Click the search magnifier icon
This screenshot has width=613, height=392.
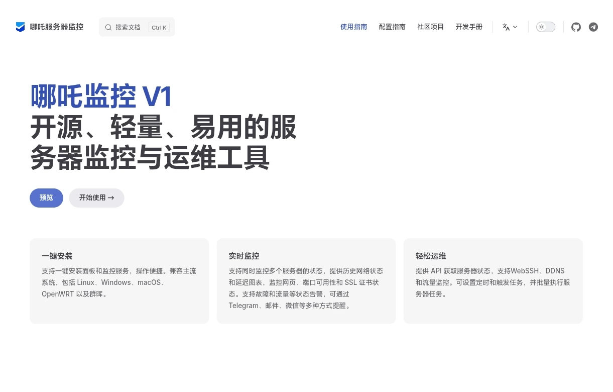click(x=108, y=27)
